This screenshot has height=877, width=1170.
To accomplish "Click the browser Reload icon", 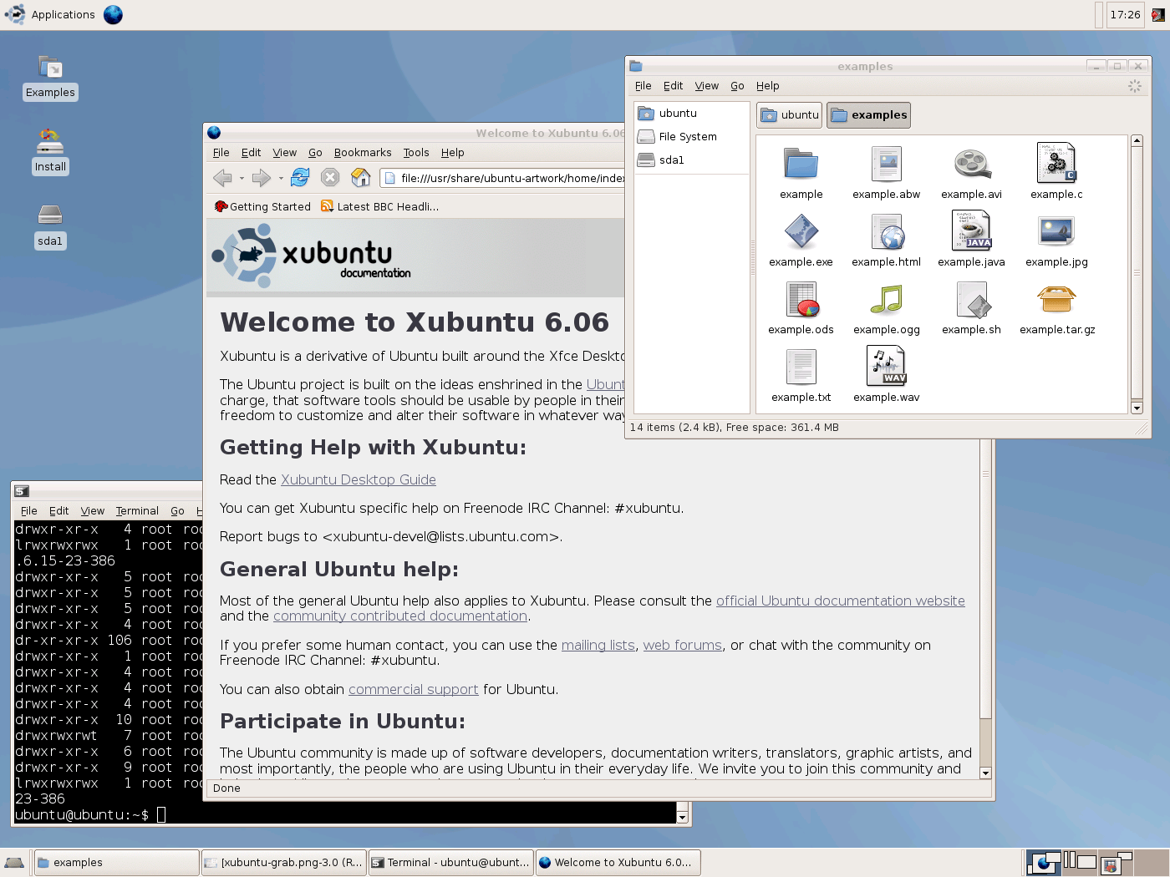I will (x=299, y=178).
